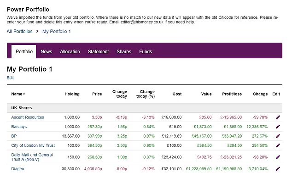The width and height of the screenshot is (292, 173).
Task: Click the Holding column header
Action: tap(72, 94)
